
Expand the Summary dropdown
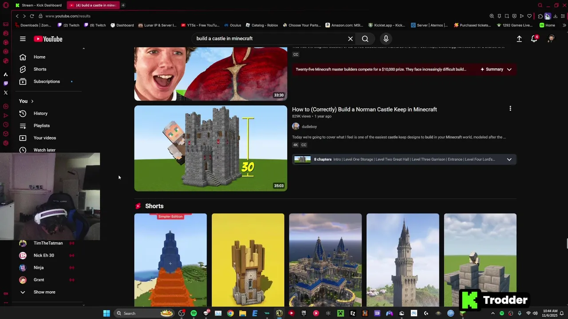[x=496, y=70]
